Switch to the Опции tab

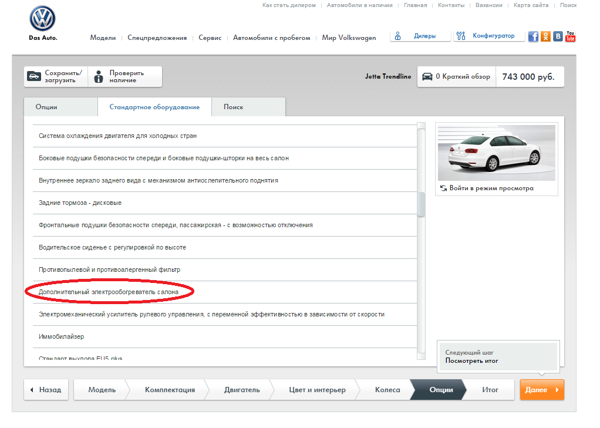coord(61,107)
